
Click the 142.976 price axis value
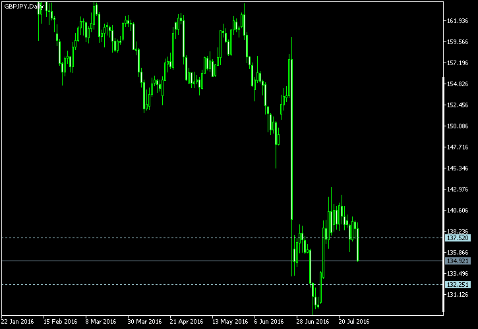[x=458, y=190]
